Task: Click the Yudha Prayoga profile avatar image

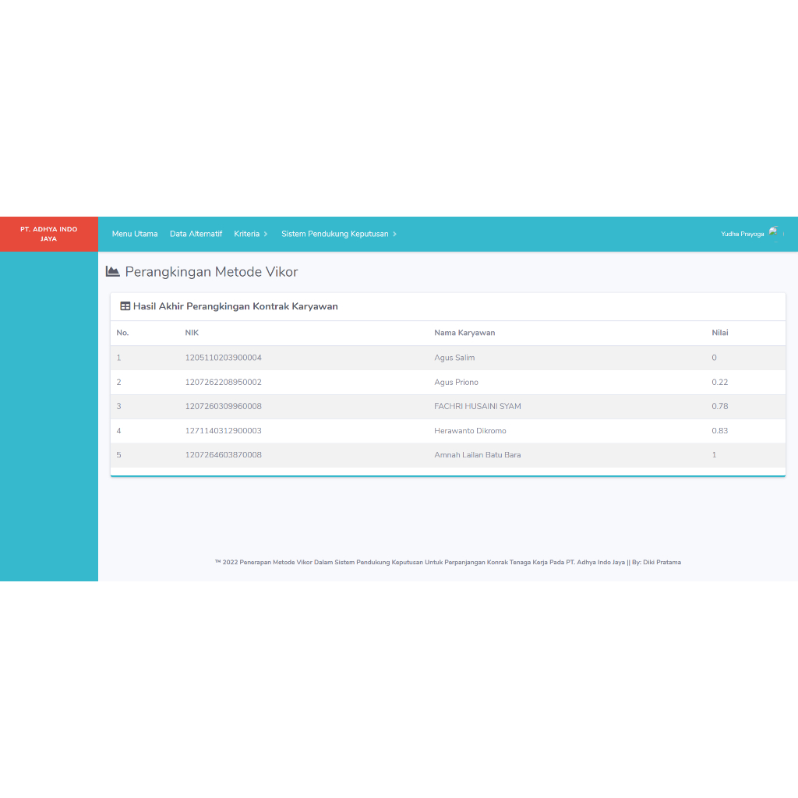Action: click(x=775, y=232)
